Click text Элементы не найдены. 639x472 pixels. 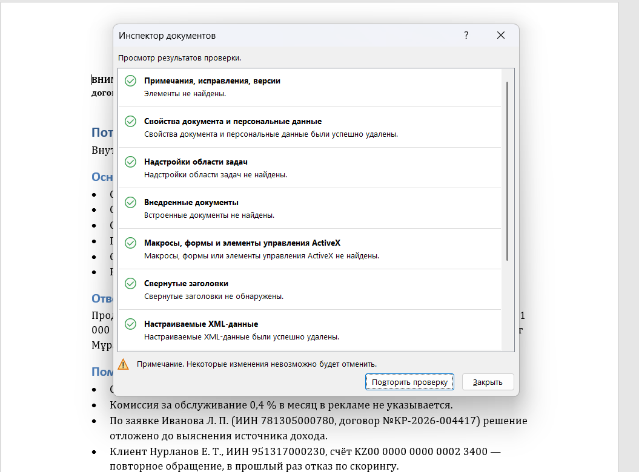pyautogui.click(x=185, y=94)
